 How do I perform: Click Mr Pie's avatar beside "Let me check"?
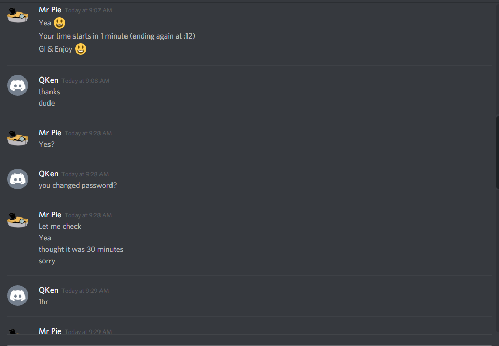[18, 221]
